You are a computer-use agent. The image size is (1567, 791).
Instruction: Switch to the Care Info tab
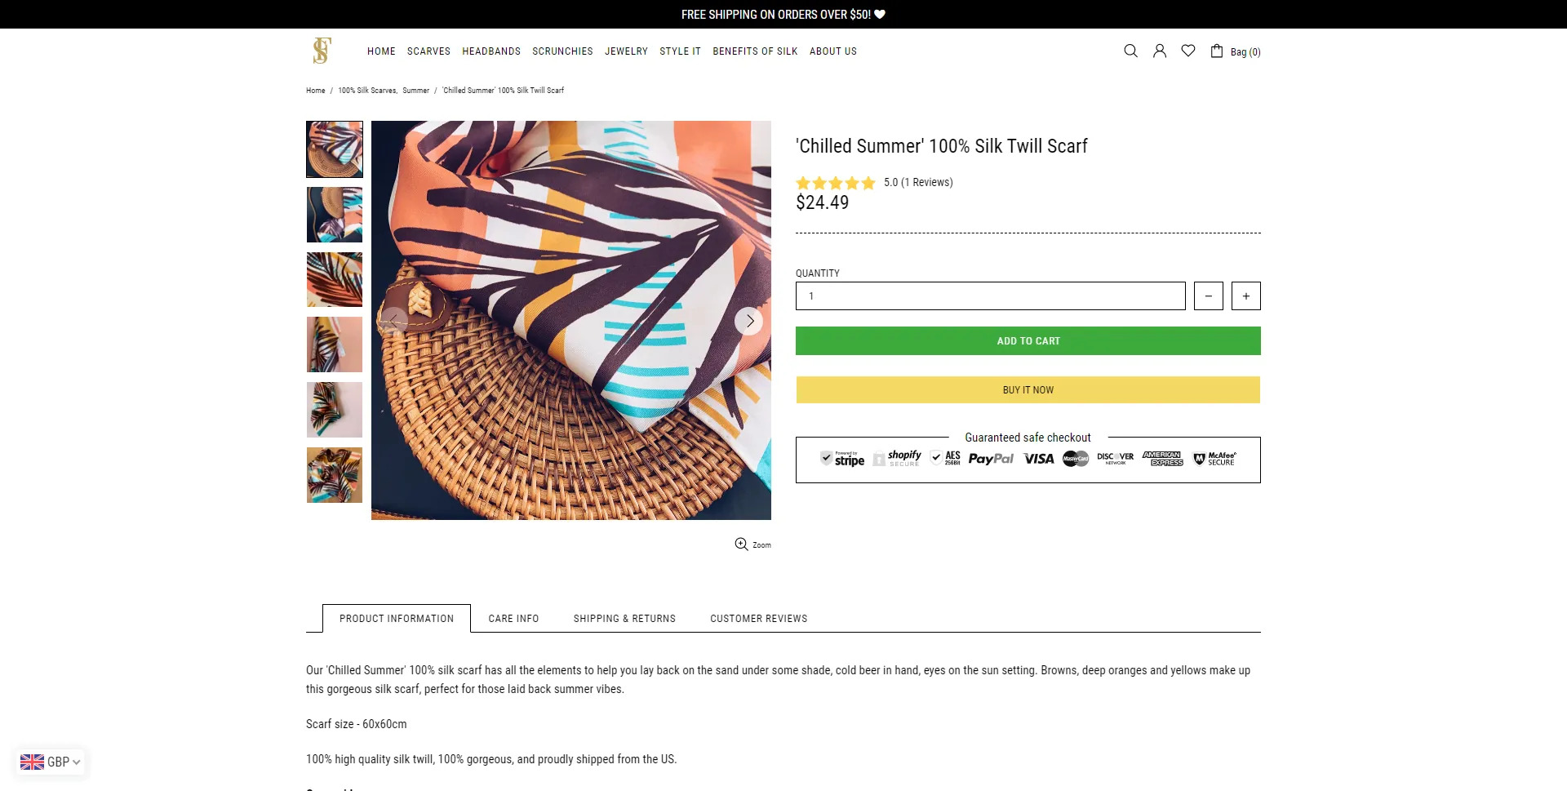[x=513, y=619]
